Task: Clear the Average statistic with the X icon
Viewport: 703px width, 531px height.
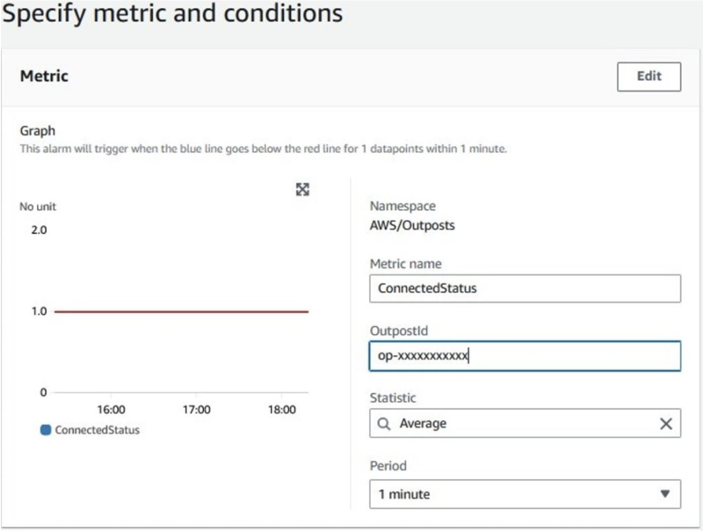Action: (666, 424)
